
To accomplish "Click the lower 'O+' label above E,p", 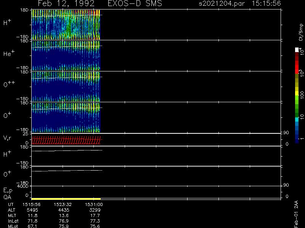I will pyautogui.click(x=7, y=174).
